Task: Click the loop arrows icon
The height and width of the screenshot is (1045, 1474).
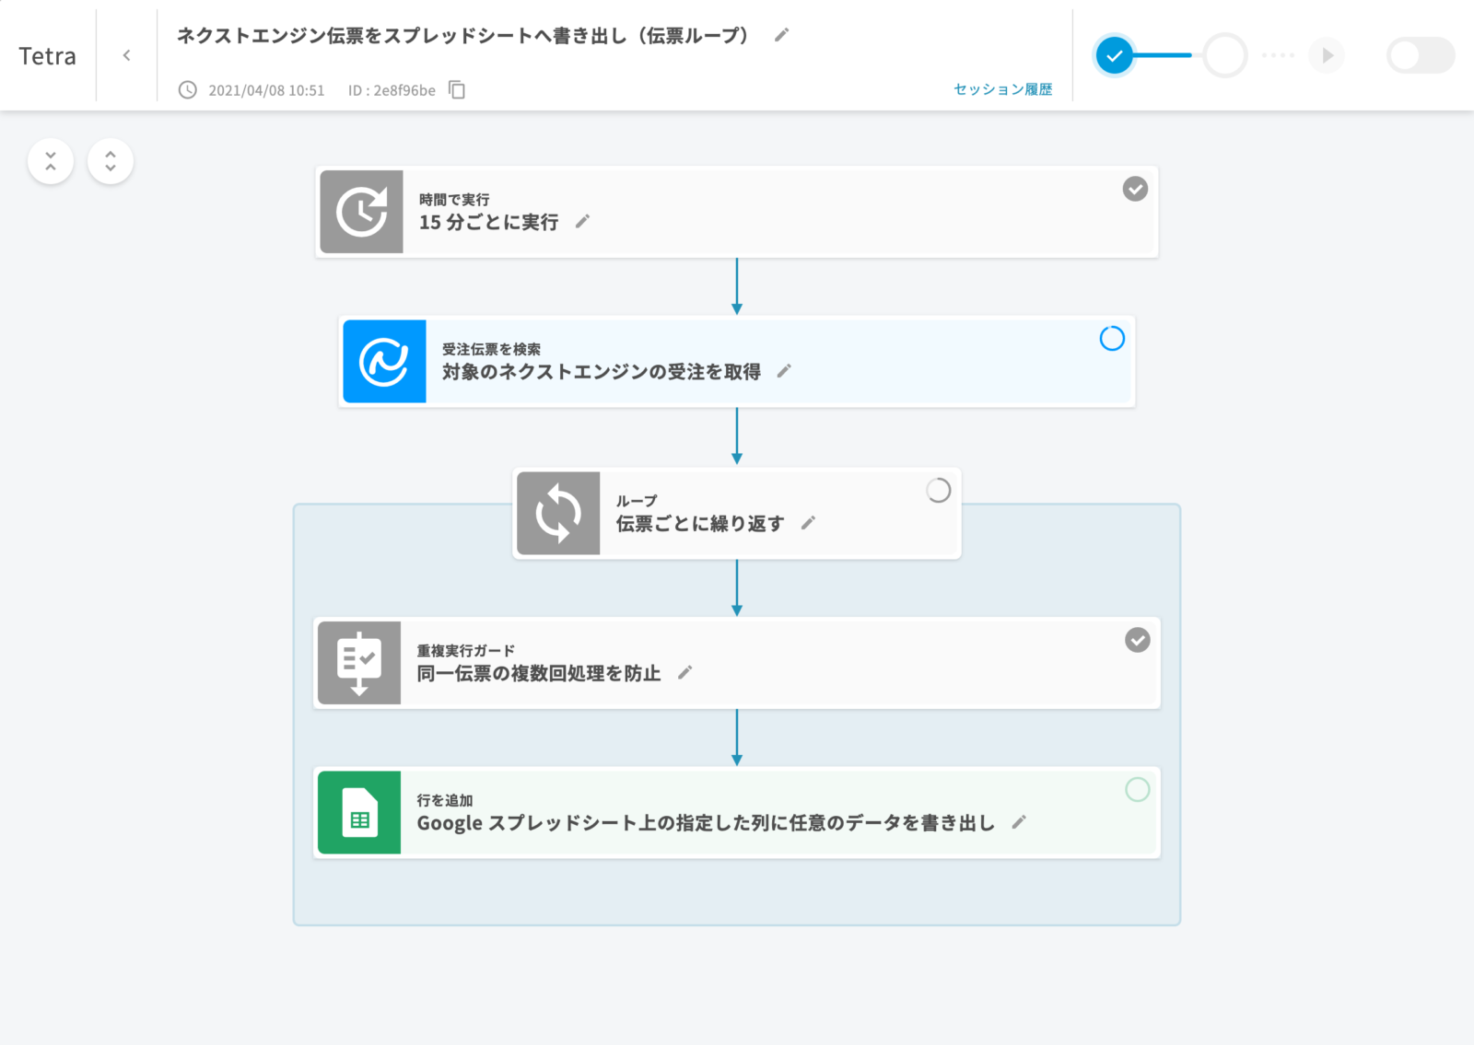Action: pos(558,513)
